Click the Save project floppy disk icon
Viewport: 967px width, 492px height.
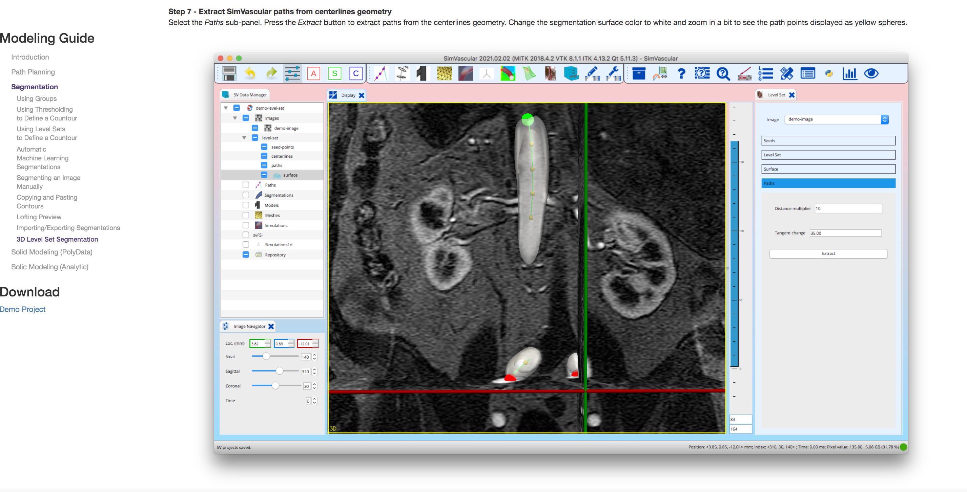(229, 73)
